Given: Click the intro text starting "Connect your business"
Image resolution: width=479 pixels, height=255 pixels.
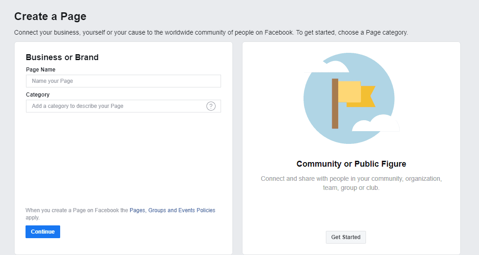Looking at the screenshot, I should 211,33.
